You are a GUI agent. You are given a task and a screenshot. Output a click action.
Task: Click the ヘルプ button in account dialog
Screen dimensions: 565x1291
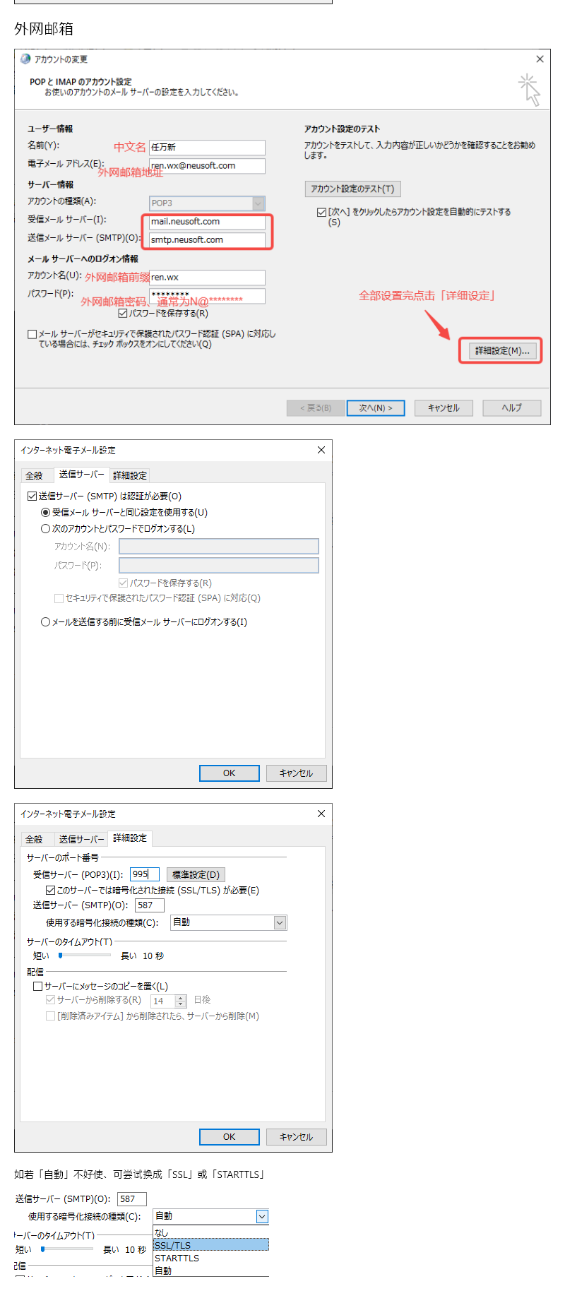coord(511,408)
